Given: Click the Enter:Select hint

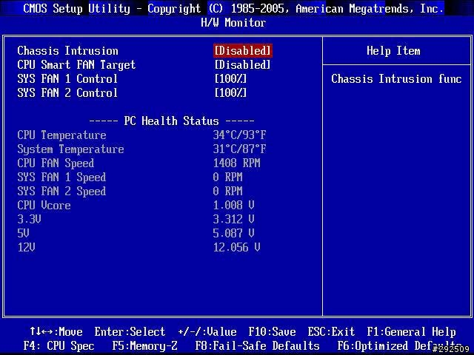Looking at the screenshot, I should click(x=130, y=331).
